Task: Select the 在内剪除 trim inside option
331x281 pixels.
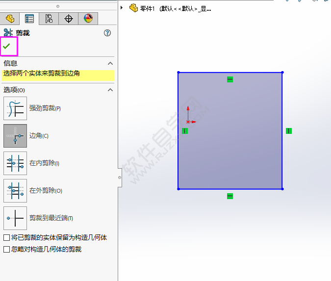Action: pos(15,163)
